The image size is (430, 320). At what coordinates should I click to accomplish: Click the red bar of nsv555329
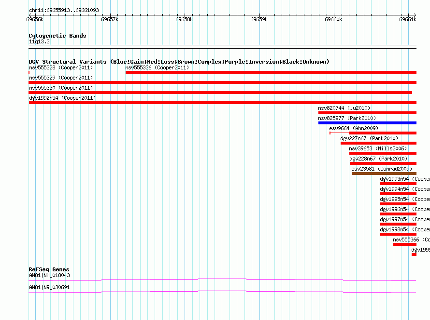coord(222,82)
